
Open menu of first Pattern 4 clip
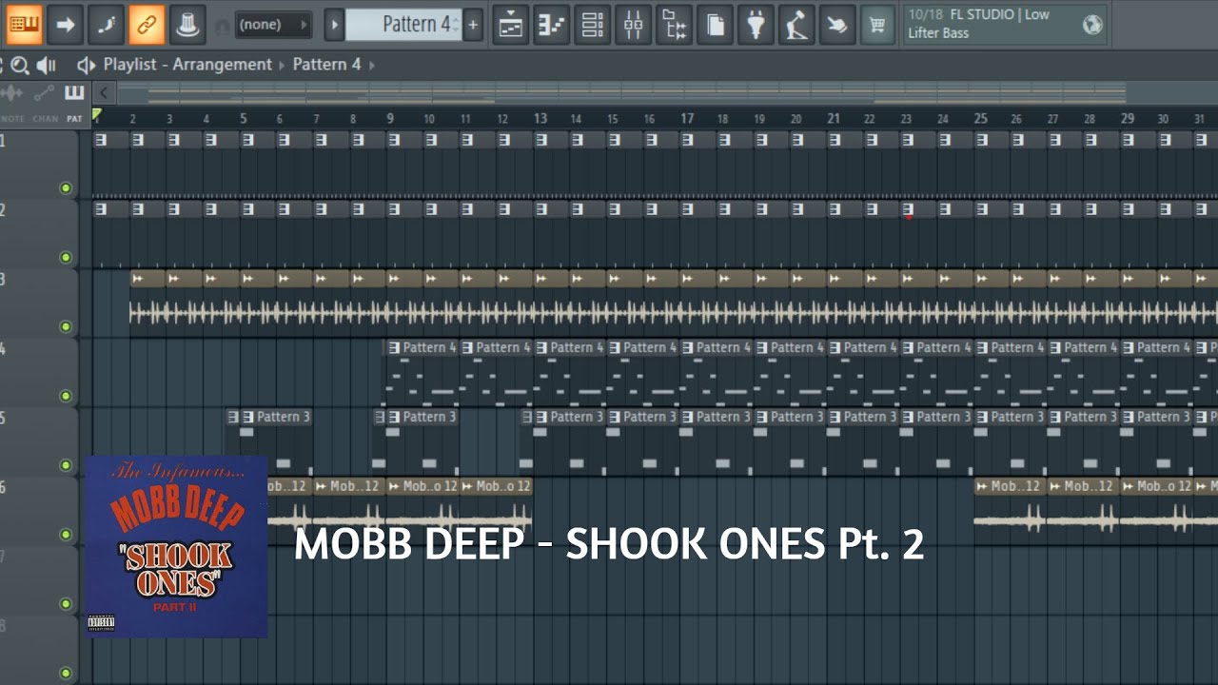pyautogui.click(x=394, y=347)
